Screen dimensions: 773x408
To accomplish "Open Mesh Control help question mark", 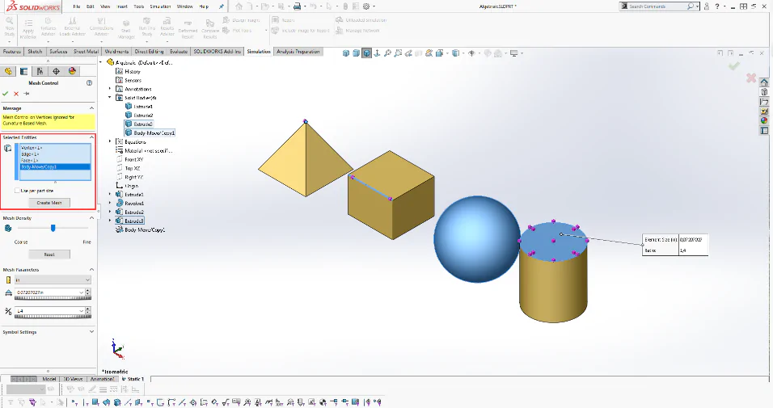I will (x=89, y=82).
